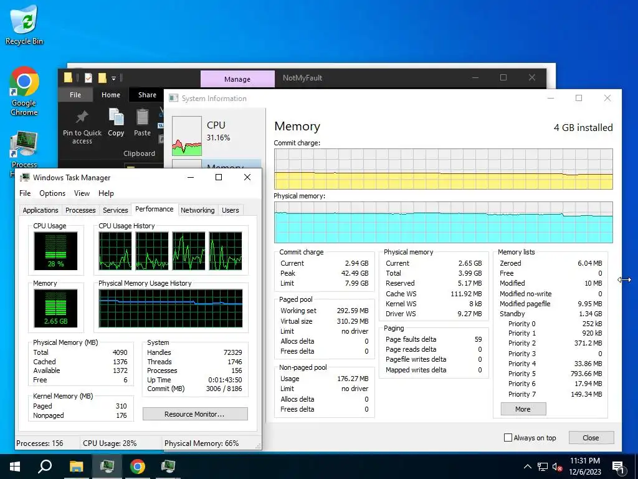This screenshot has width=638, height=479.
Task: Click Pin to Quick access in NotMyFault Explorer
Action: pyautogui.click(x=82, y=127)
